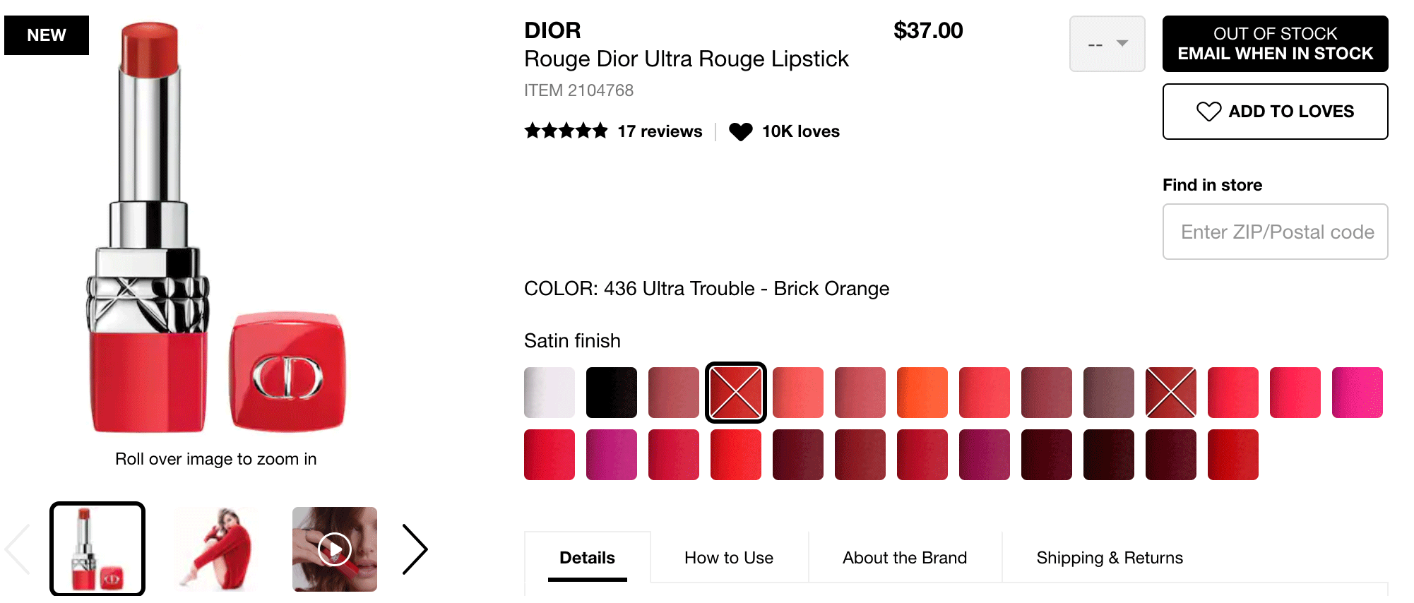Click the previous image carousel arrow

click(x=18, y=549)
